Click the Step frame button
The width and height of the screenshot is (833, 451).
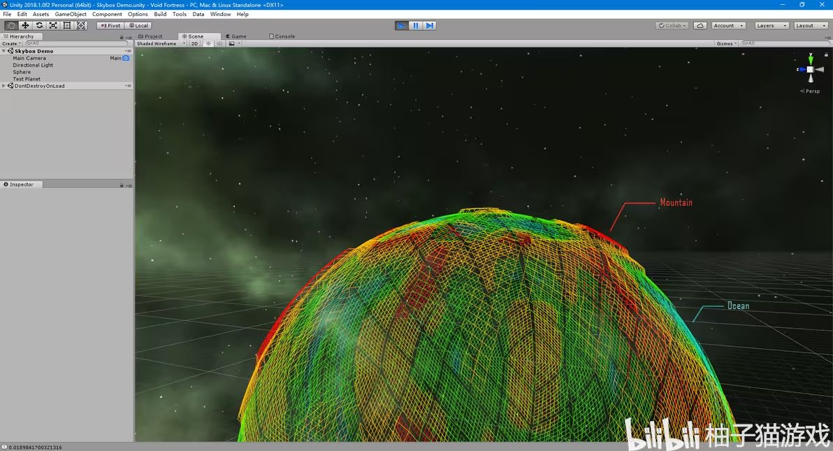pyautogui.click(x=429, y=26)
